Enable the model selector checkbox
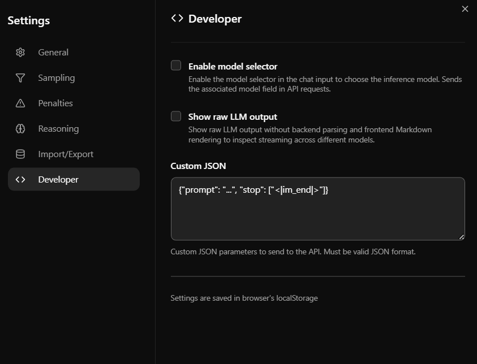 click(x=176, y=66)
